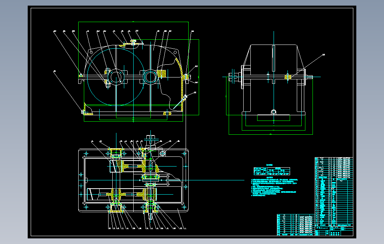
Task: Click the tall parts list table on the right
Action: click(334, 192)
